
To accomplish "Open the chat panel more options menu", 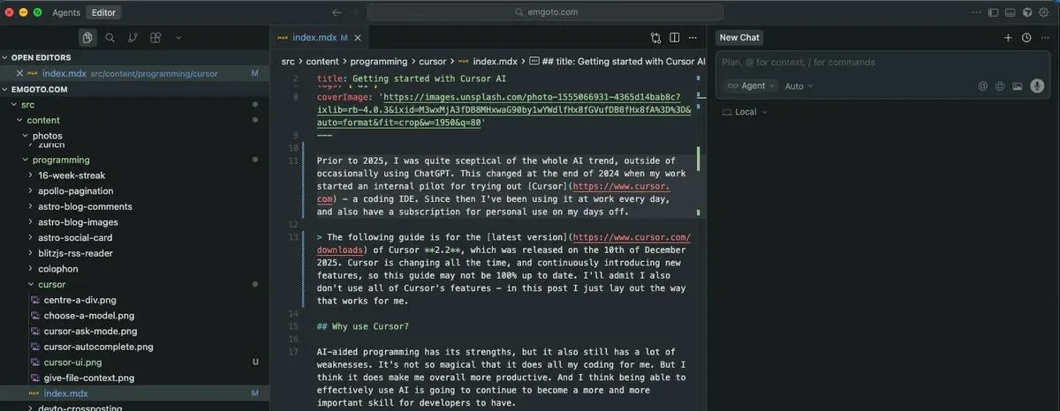I will tap(1043, 38).
